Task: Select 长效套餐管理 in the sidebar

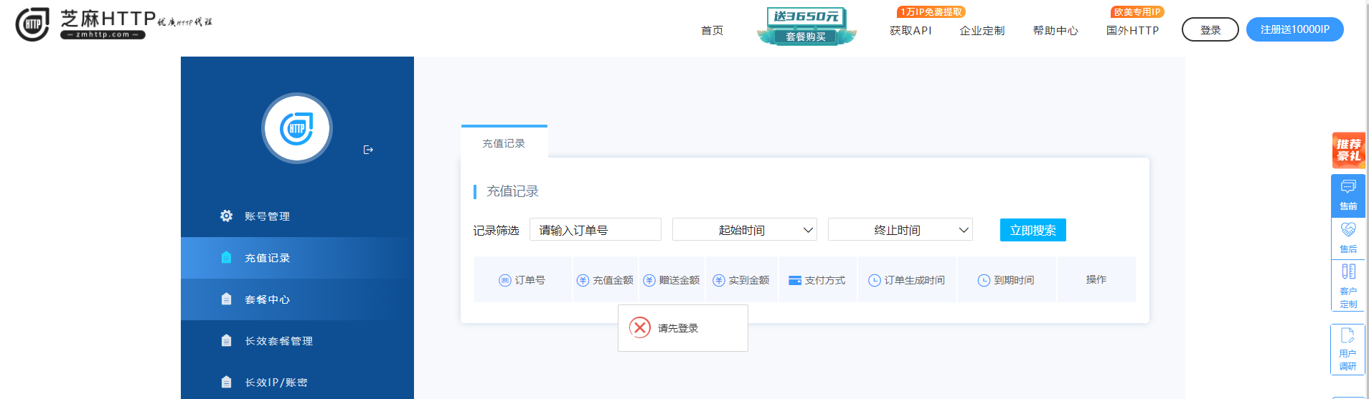Action: 278,341
